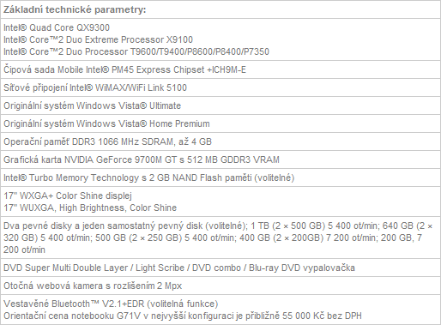Click the trailing '200 ot/min' line
The image size is (441, 325).
[x=24, y=250]
